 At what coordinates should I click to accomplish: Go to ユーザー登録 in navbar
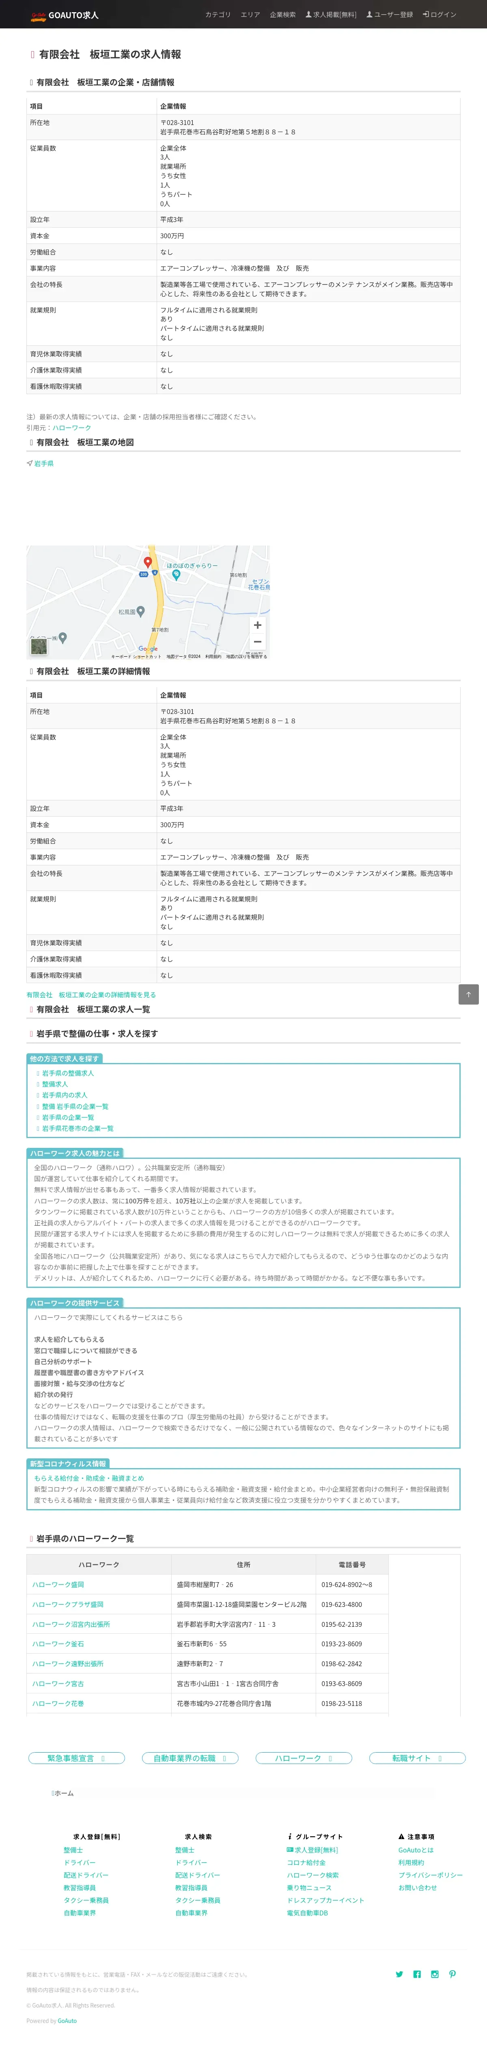pos(389,14)
